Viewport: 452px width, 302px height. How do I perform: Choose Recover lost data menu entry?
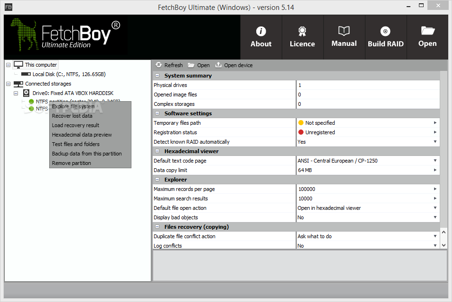90,116
